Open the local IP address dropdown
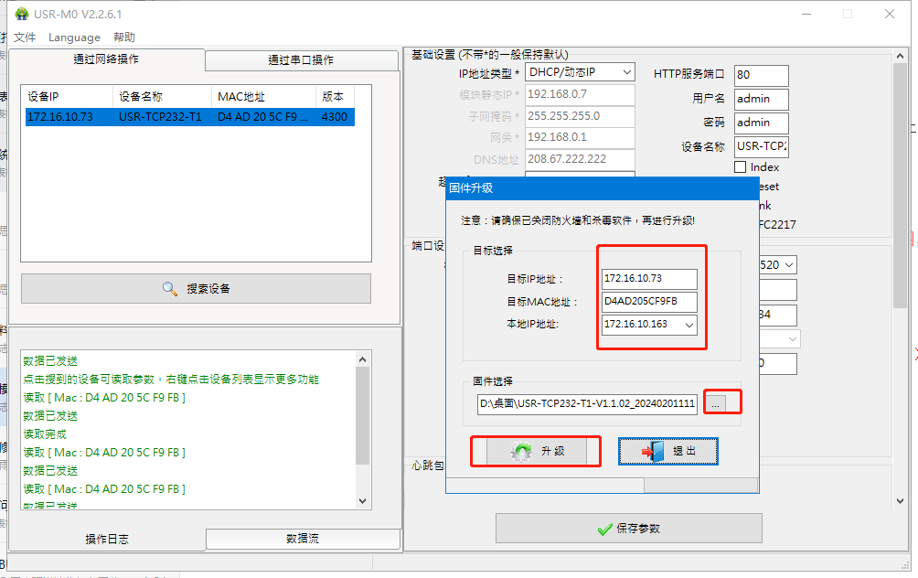Viewport: 918px width, 578px height. (688, 325)
